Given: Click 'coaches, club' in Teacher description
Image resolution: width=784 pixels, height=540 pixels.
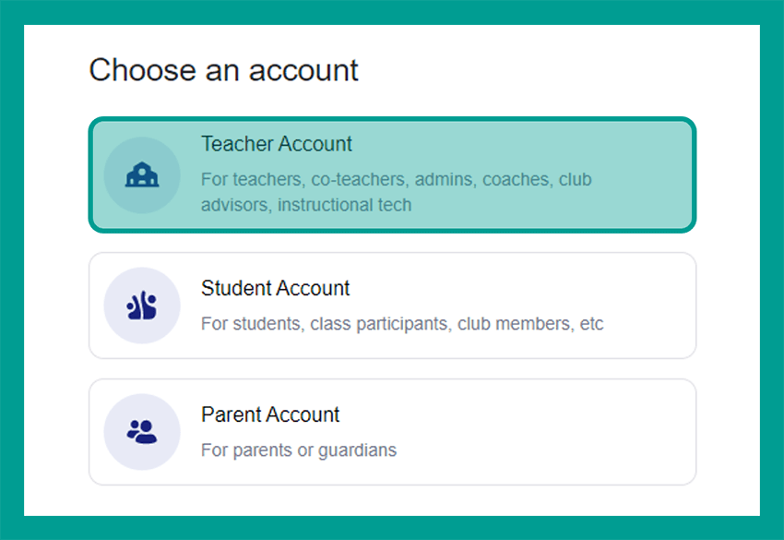Looking at the screenshot, I should pyautogui.click(x=537, y=179).
